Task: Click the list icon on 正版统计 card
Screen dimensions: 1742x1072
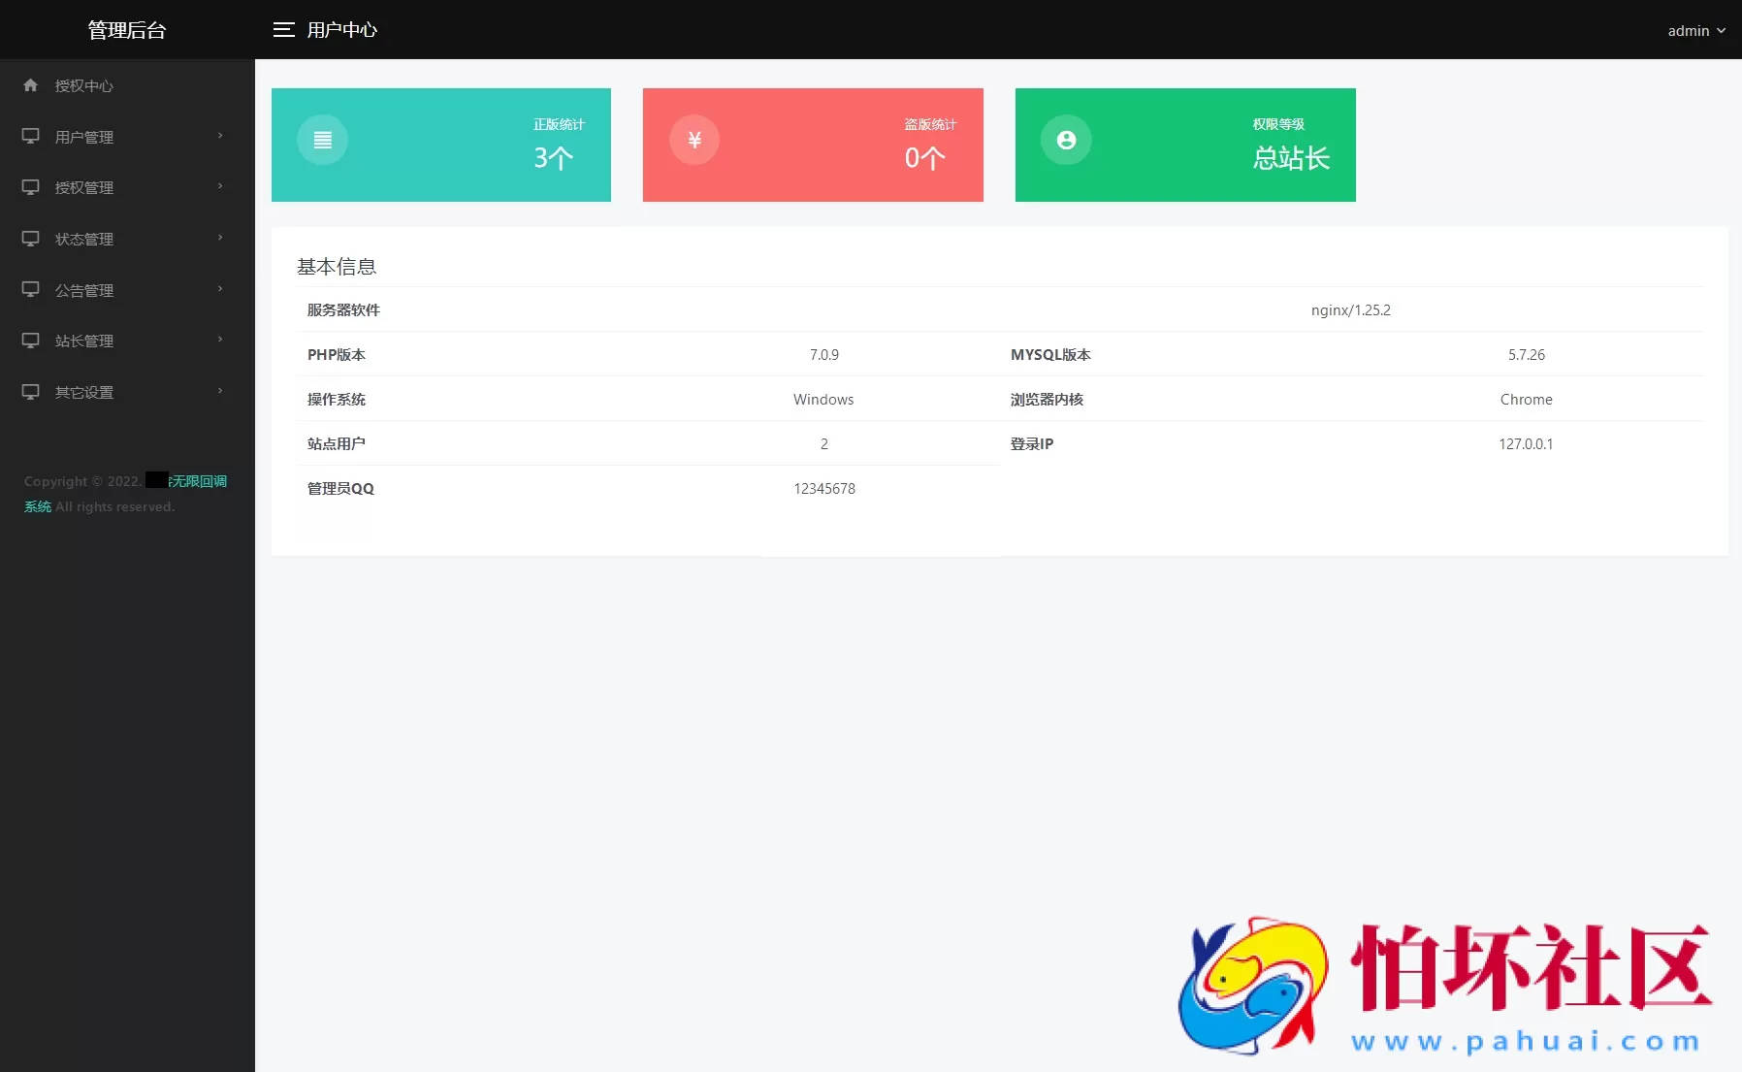Action: pos(322,140)
